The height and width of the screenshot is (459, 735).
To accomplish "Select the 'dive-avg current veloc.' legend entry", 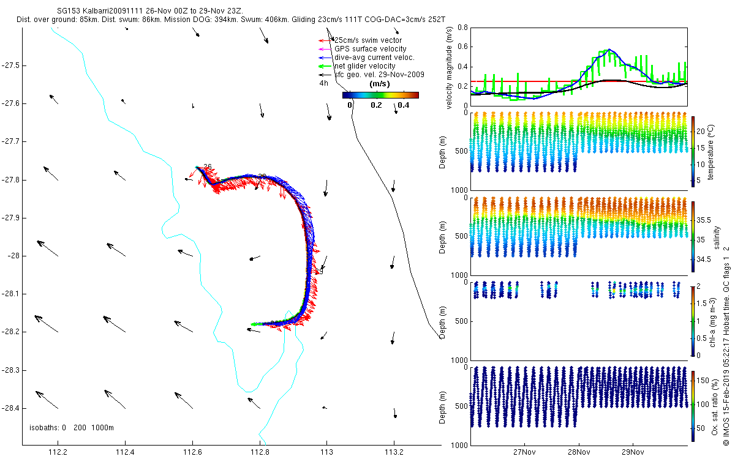I will (374, 58).
